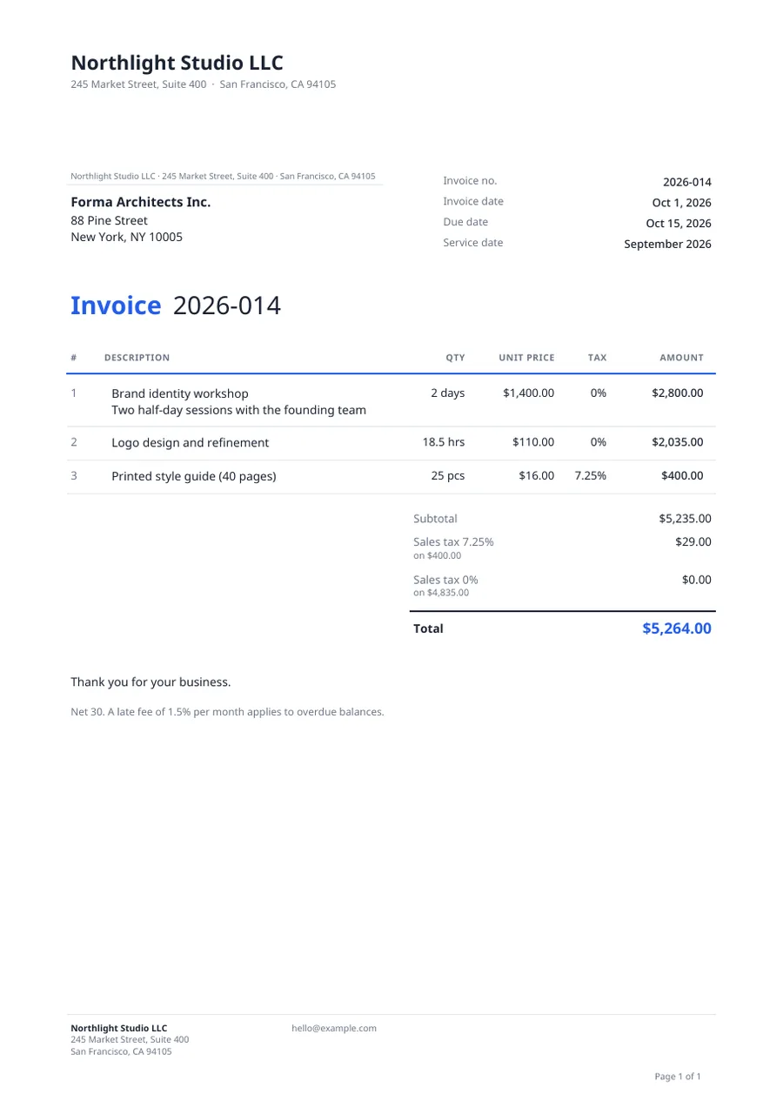The height and width of the screenshot is (1108, 783).
Task: Click the large 2026-014 number in the heading
Action: coord(227,306)
